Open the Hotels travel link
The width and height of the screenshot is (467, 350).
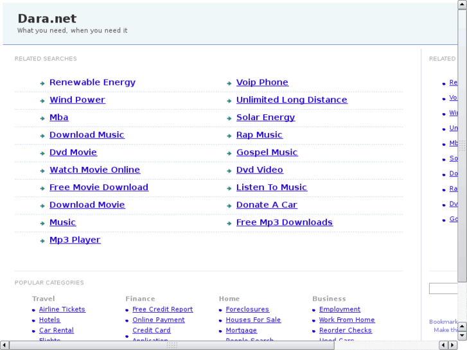tap(49, 320)
